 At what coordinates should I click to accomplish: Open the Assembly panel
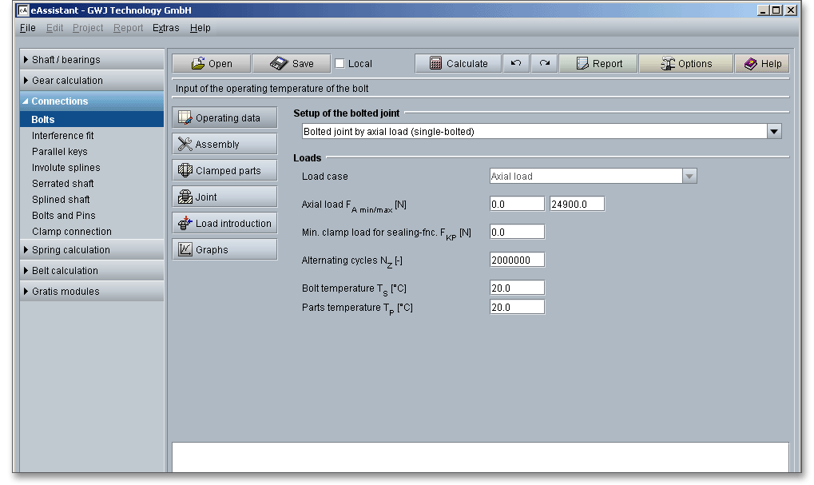tap(224, 145)
